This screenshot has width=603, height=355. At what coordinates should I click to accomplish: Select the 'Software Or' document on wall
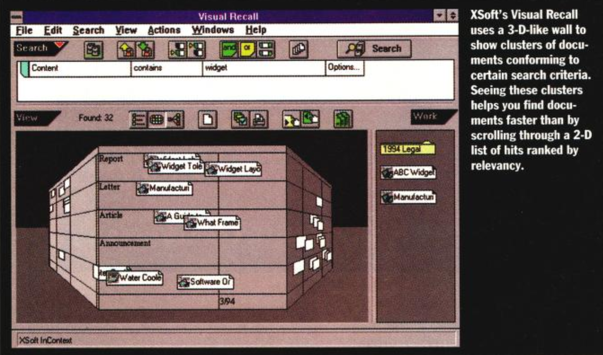[205, 282]
